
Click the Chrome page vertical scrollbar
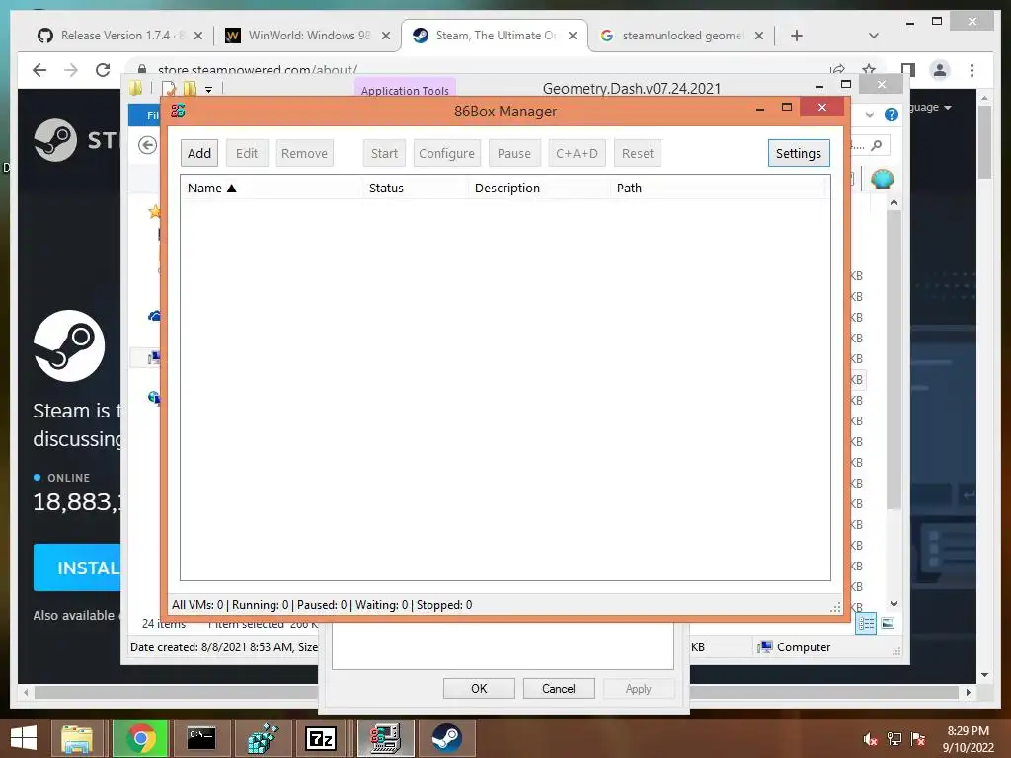pyautogui.click(x=984, y=142)
